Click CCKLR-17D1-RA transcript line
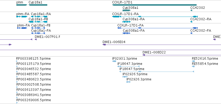The image size is (221, 104). (155, 17)
